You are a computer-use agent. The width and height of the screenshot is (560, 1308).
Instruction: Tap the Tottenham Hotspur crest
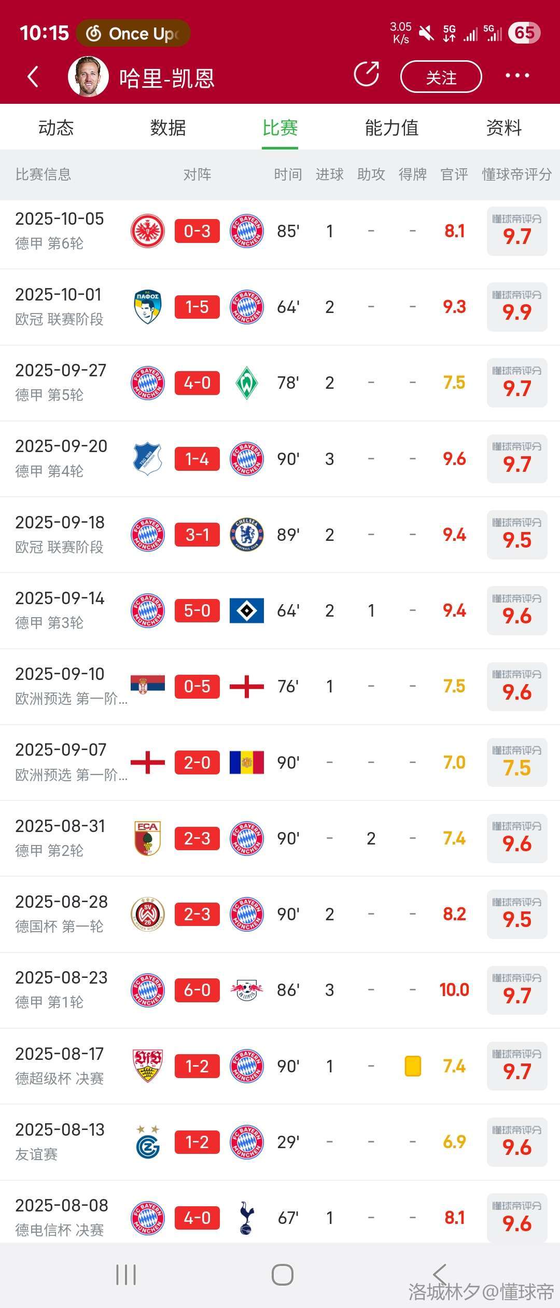247,1218
